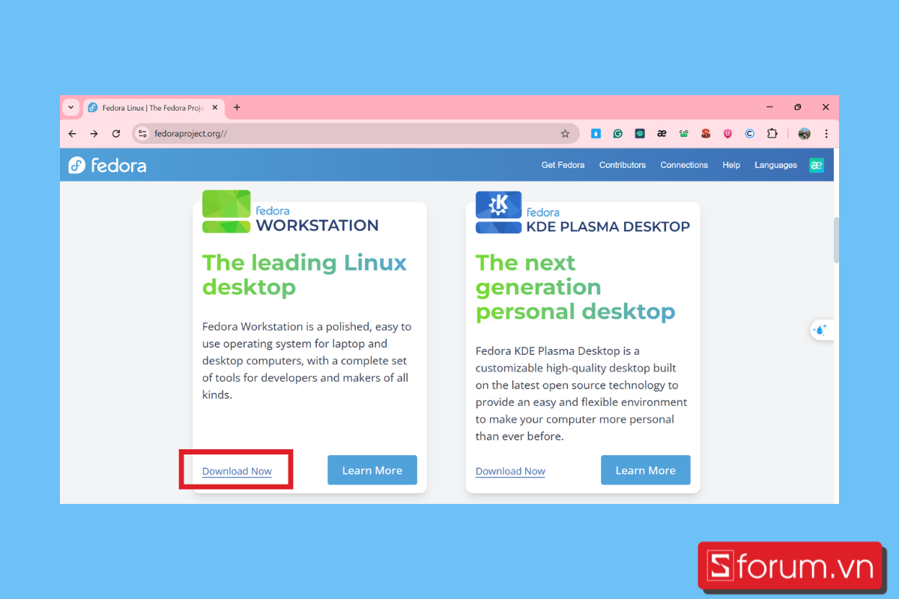
Task: Click the fedoraproject.org address bar
Action: tap(356, 134)
